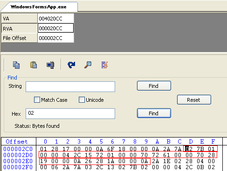This screenshot has width=227, height=171.
Task: Click the highlighted byte 02 in row 000002C0
Action: pos(189,149)
